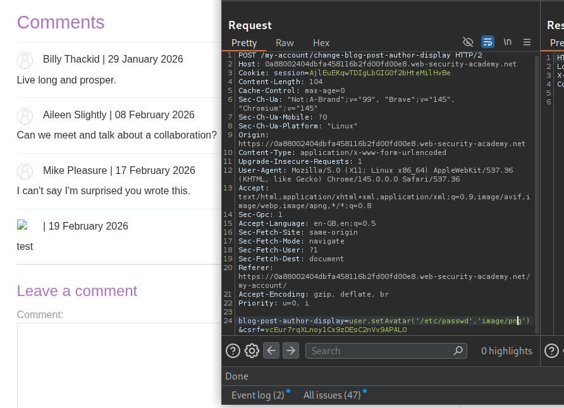Open the Event log (2) panel
This screenshot has width=564, height=408.
click(257, 395)
